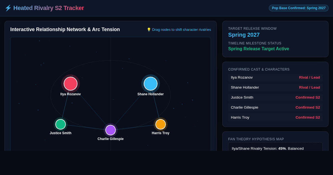Select the red Ilya Rozanov node
333x175 pixels.
point(70,84)
